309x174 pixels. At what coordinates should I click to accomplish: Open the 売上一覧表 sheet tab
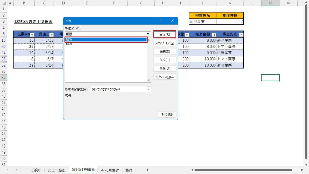pos(56,170)
